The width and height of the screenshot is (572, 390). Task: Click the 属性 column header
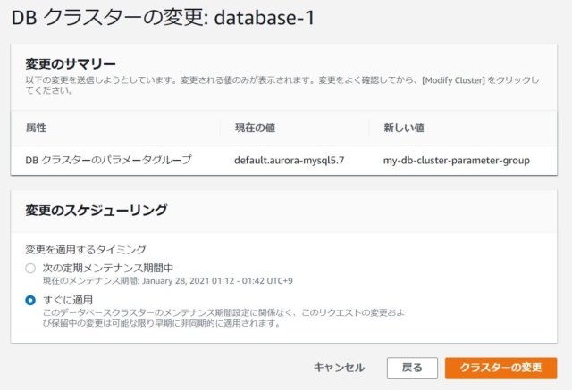(36, 128)
